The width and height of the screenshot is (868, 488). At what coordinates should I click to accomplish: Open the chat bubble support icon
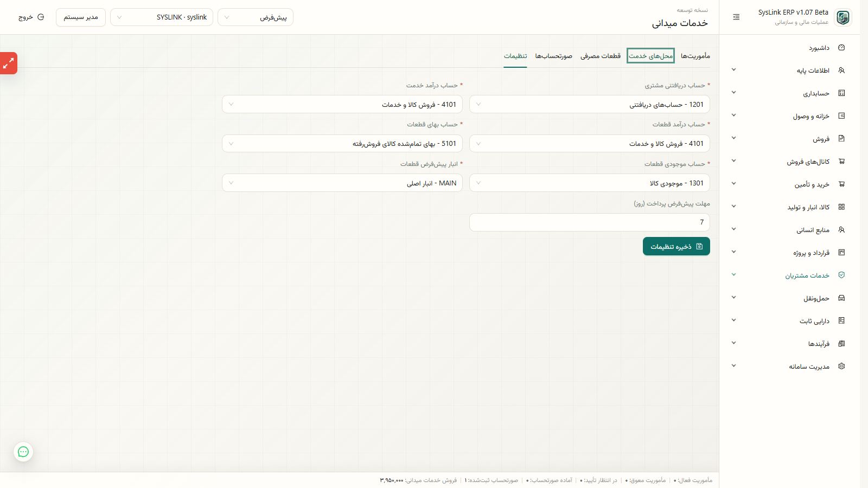(x=23, y=452)
